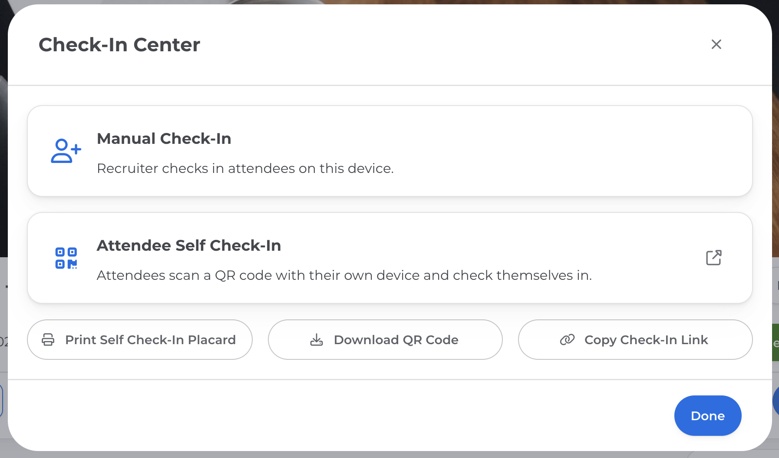This screenshot has width=779, height=458.
Task: Click the Check-In Center dialog title
Action: tap(119, 45)
